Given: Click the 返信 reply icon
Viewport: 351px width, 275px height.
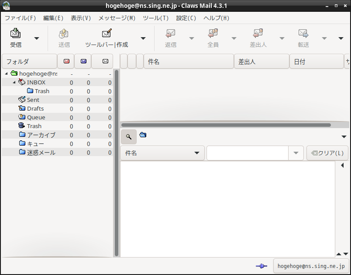Looking at the screenshot, I should [x=170, y=33].
